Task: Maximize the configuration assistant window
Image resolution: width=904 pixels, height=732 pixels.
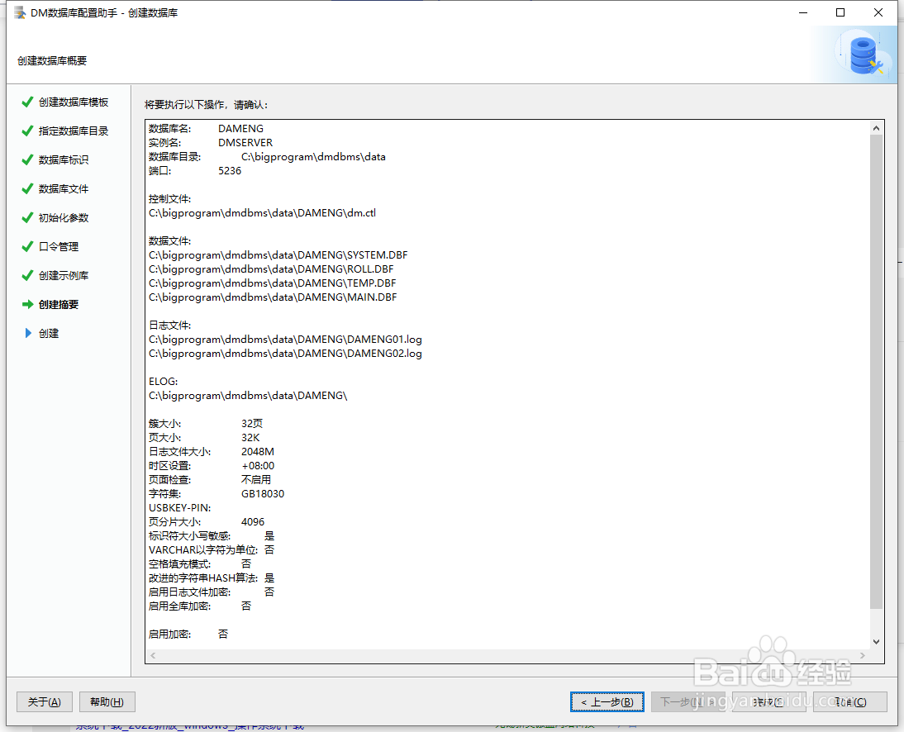Action: click(x=840, y=12)
